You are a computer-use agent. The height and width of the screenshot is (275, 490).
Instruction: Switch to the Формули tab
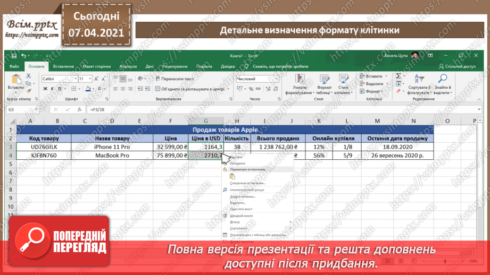[128, 66]
